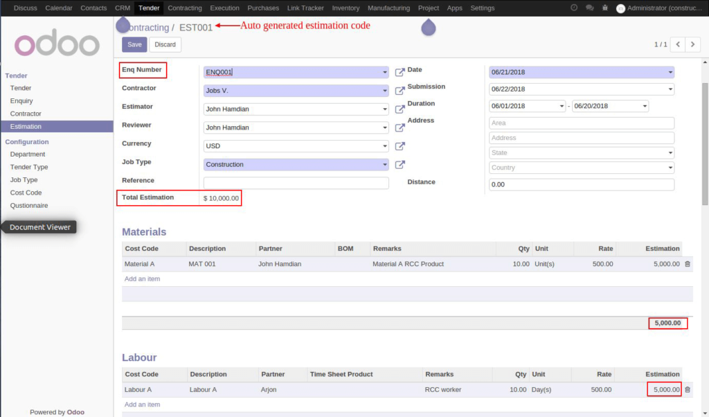Click the Save button
The image size is (709, 417).
point(134,44)
